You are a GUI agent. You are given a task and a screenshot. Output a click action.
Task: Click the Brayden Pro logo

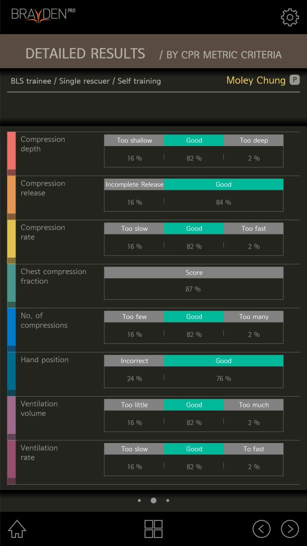44,16
